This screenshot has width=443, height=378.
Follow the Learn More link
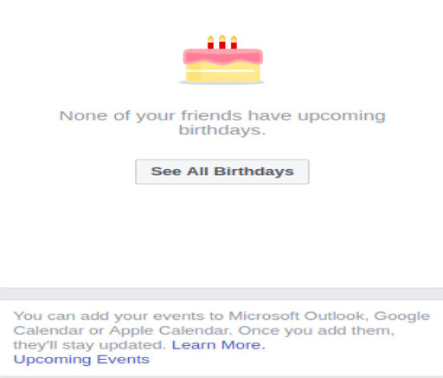pyautogui.click(x=219, y=345)
